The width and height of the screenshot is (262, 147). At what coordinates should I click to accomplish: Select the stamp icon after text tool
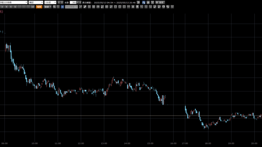point(137,7)
